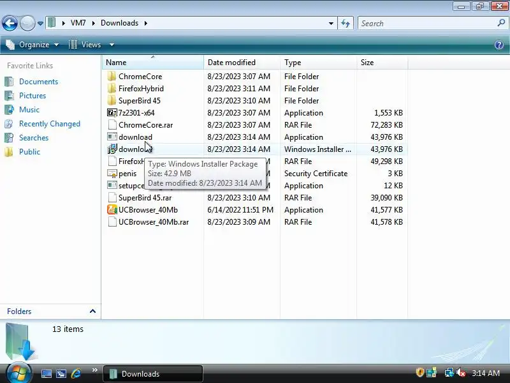Click the muted volume tray icon
Viewport: 510px width, 383px height.
(x=460, y=373)
